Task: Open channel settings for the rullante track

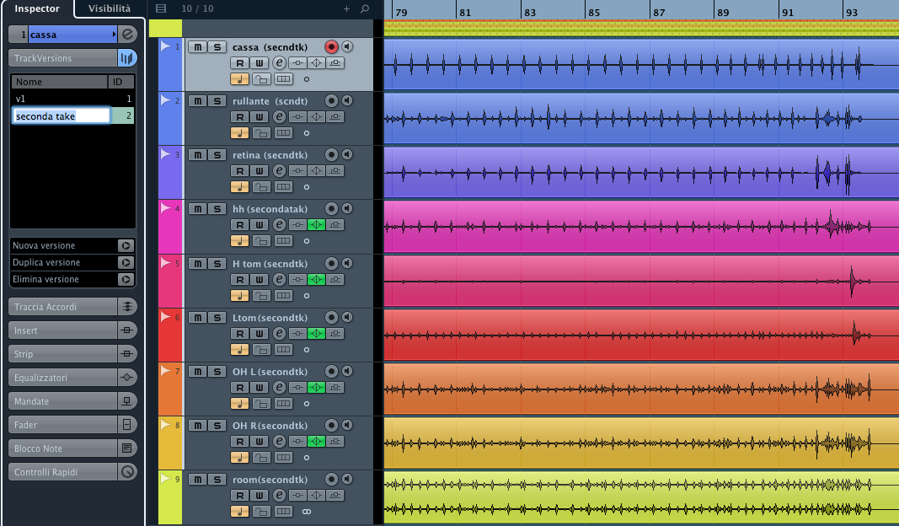Action: (279, 117)
